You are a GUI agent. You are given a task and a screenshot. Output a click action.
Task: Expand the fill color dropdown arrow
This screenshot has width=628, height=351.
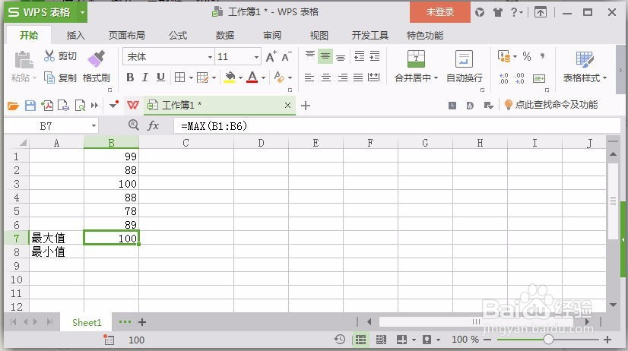point(240,77)
